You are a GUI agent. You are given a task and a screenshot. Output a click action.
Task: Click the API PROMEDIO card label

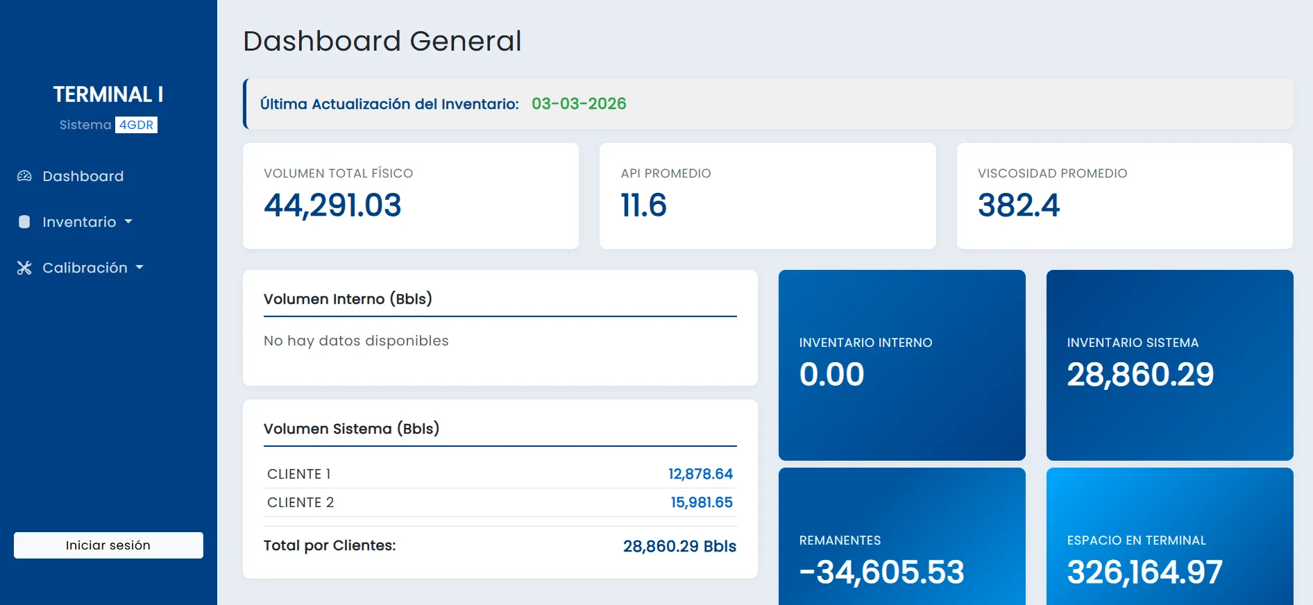point(666,173)
